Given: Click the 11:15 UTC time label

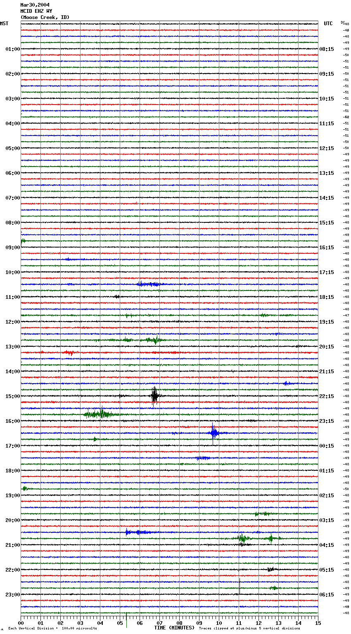Looking at the screenshot, I should point(327,124).
